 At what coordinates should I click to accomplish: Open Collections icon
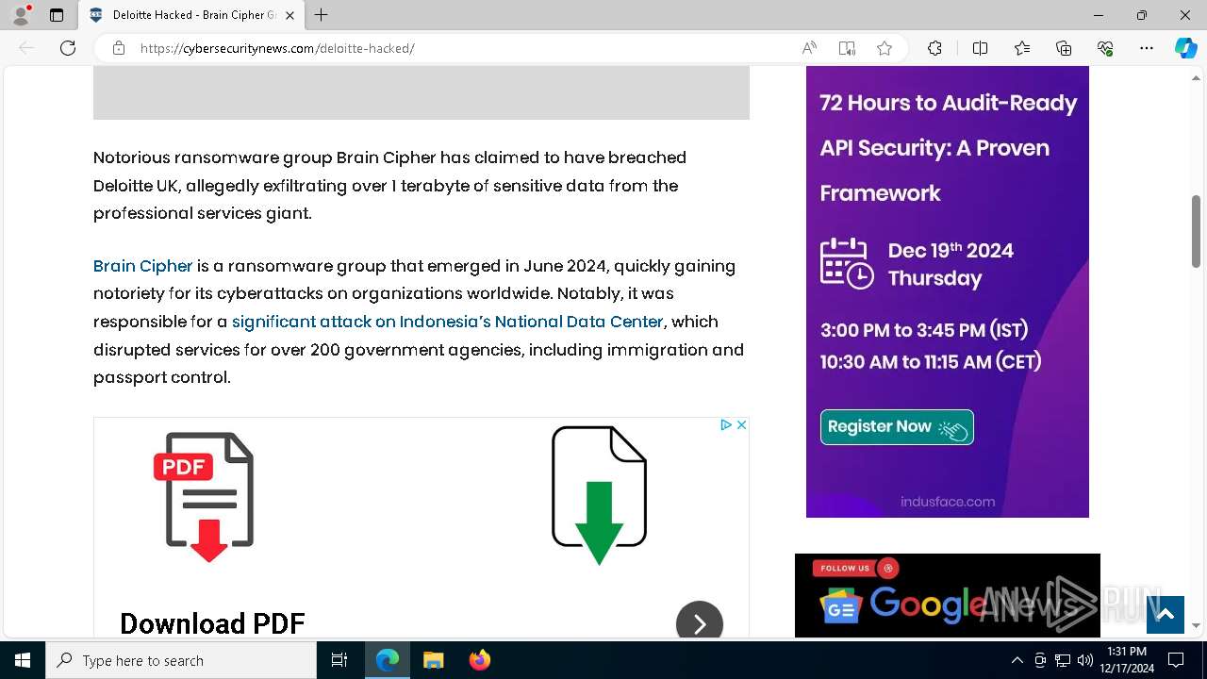pyautogui.click(x=1064, y=48)
